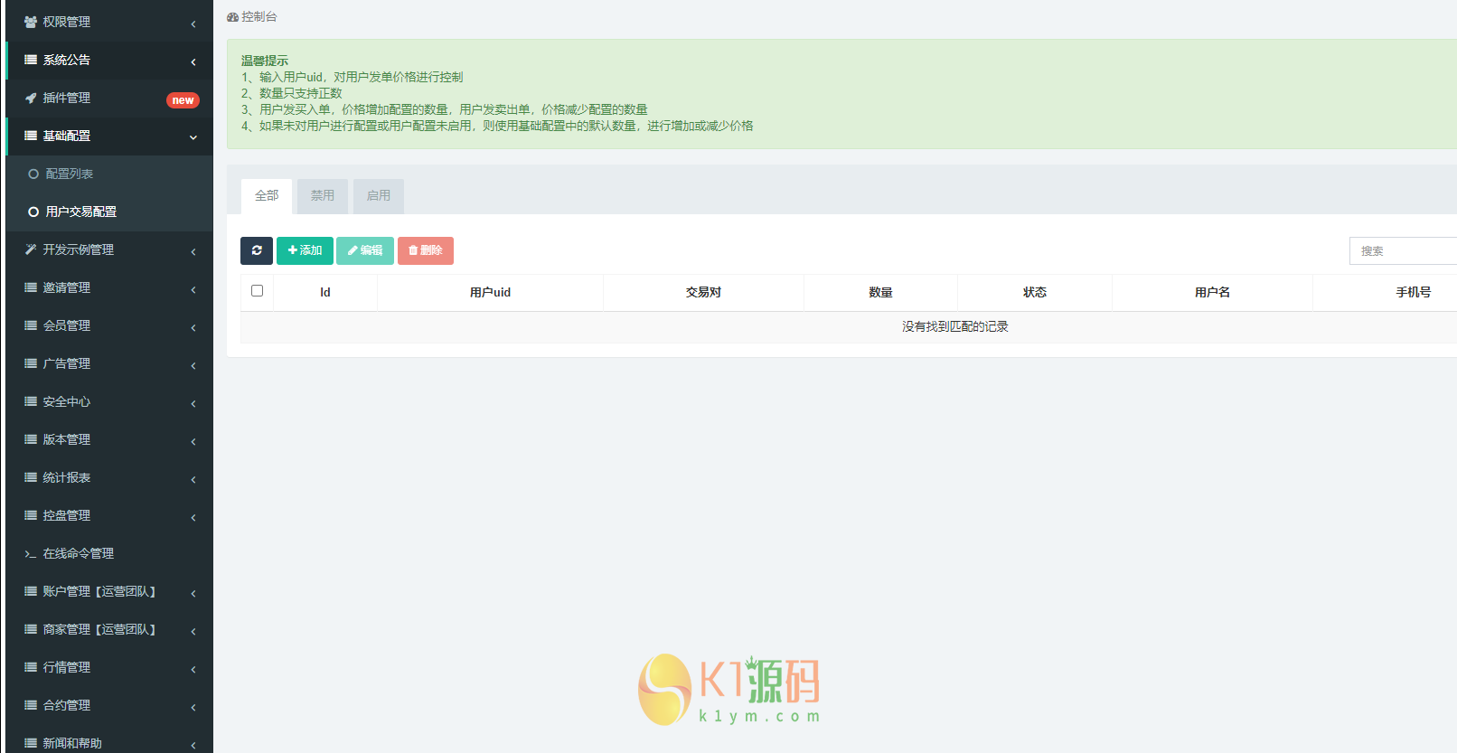Viewport: 1457px width, 753px height.
Task: Open 统计报表 menu link
Action: point(109,477)
